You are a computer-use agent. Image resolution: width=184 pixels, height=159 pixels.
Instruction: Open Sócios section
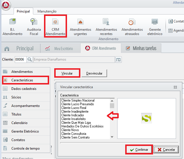click(26, 97)
